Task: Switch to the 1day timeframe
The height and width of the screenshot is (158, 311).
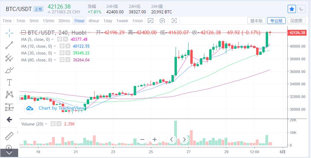Action: pos(108,21)
